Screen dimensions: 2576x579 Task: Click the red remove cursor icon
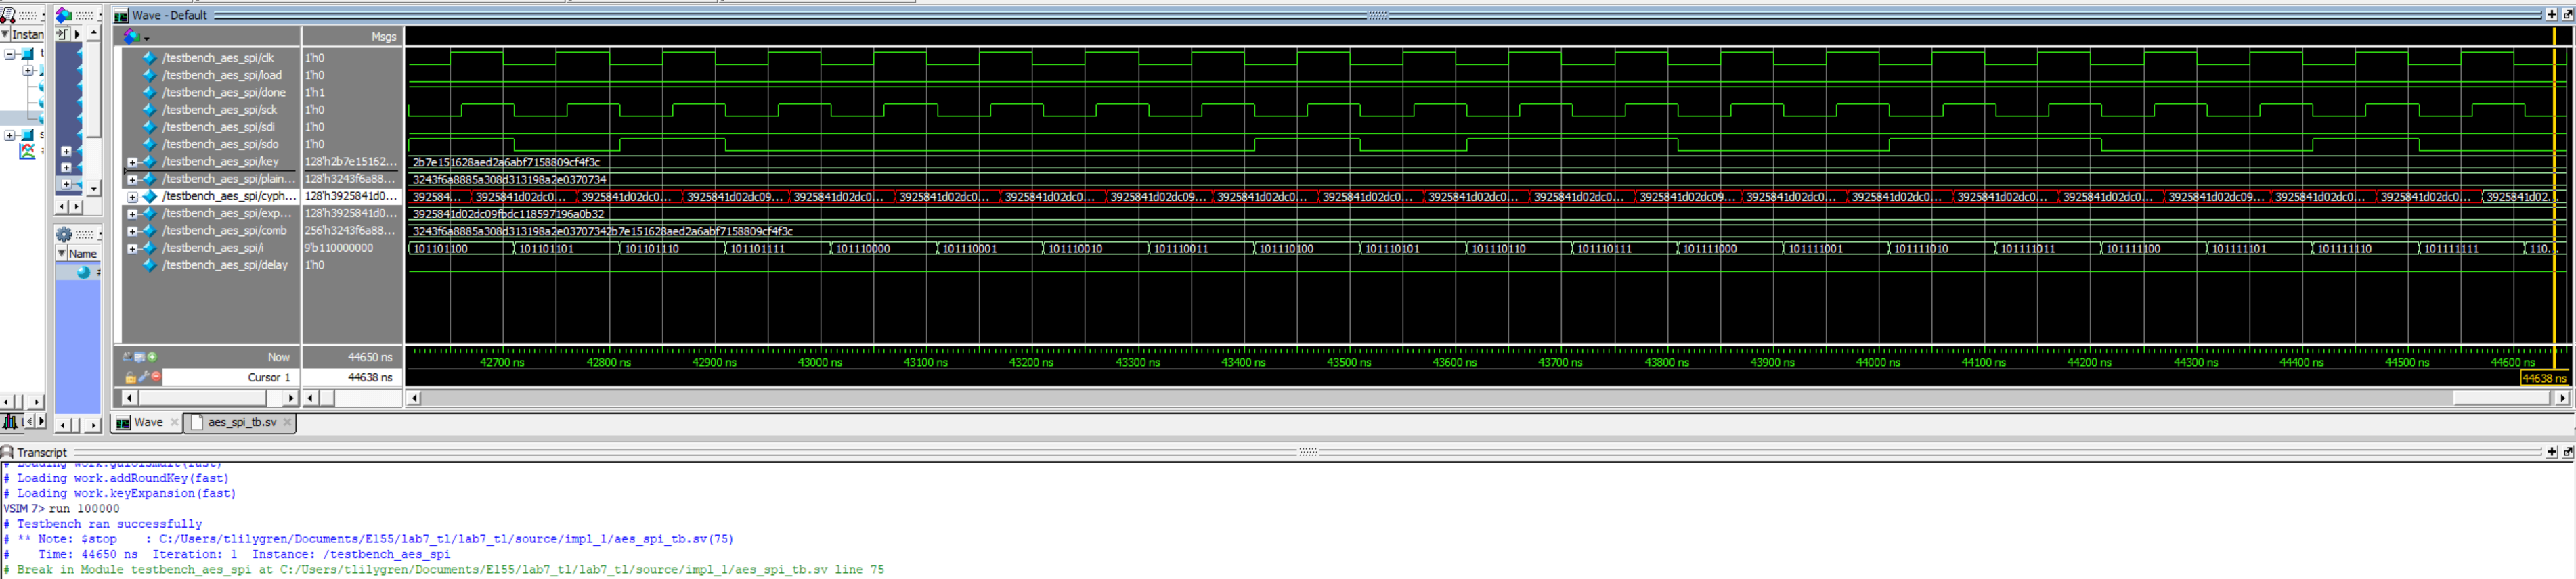pyautogui.click(x=156, y=377)
